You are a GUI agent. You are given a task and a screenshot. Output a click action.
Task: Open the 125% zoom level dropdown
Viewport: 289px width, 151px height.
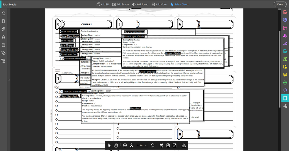tap(142, 146)
